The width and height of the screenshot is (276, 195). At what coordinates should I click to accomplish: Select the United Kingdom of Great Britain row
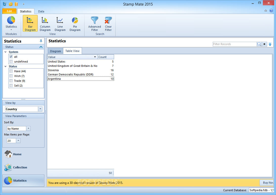click(81, 66)
